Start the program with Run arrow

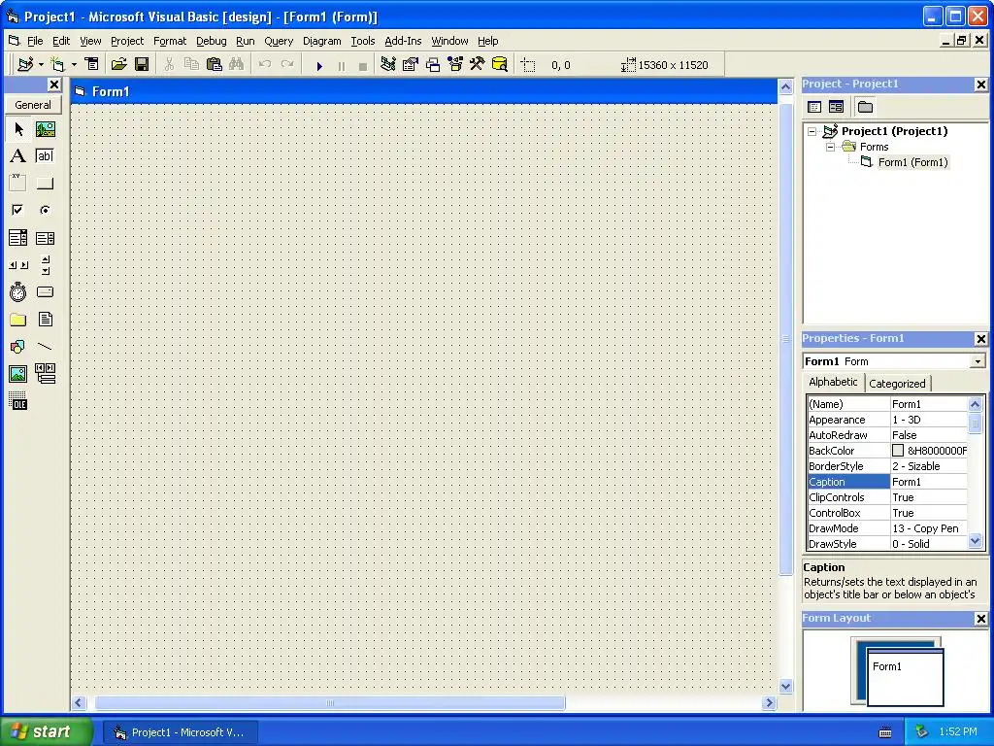click(319, 65)
